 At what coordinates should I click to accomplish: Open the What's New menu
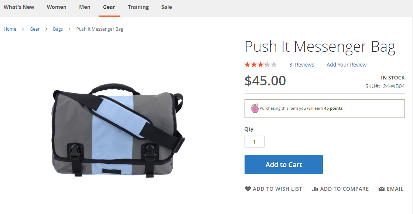pyautogui.click(x=19, y=7)
